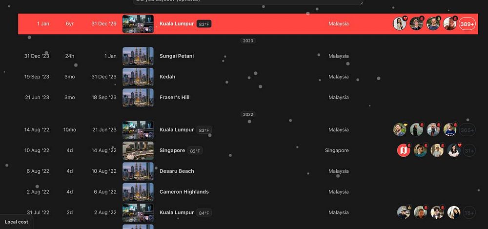Select the '19 Sep '23' start date
This screenshot has width=488, height=229.
(37, 77)
